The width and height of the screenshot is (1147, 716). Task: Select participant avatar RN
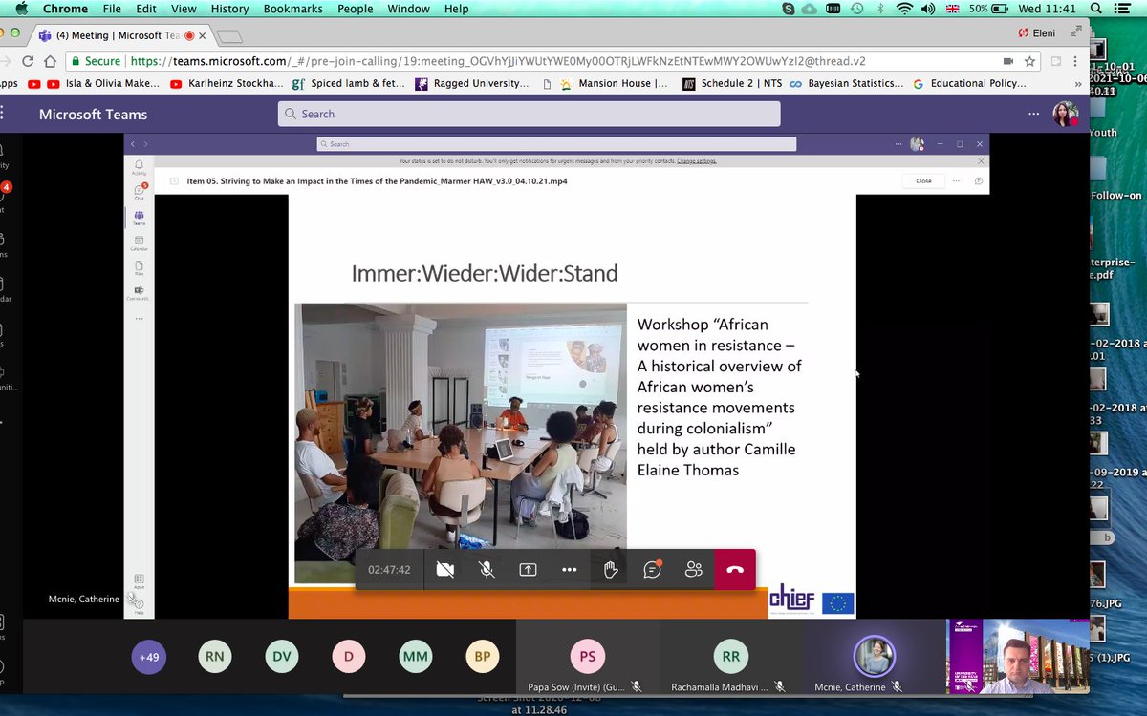pos(215,657)
